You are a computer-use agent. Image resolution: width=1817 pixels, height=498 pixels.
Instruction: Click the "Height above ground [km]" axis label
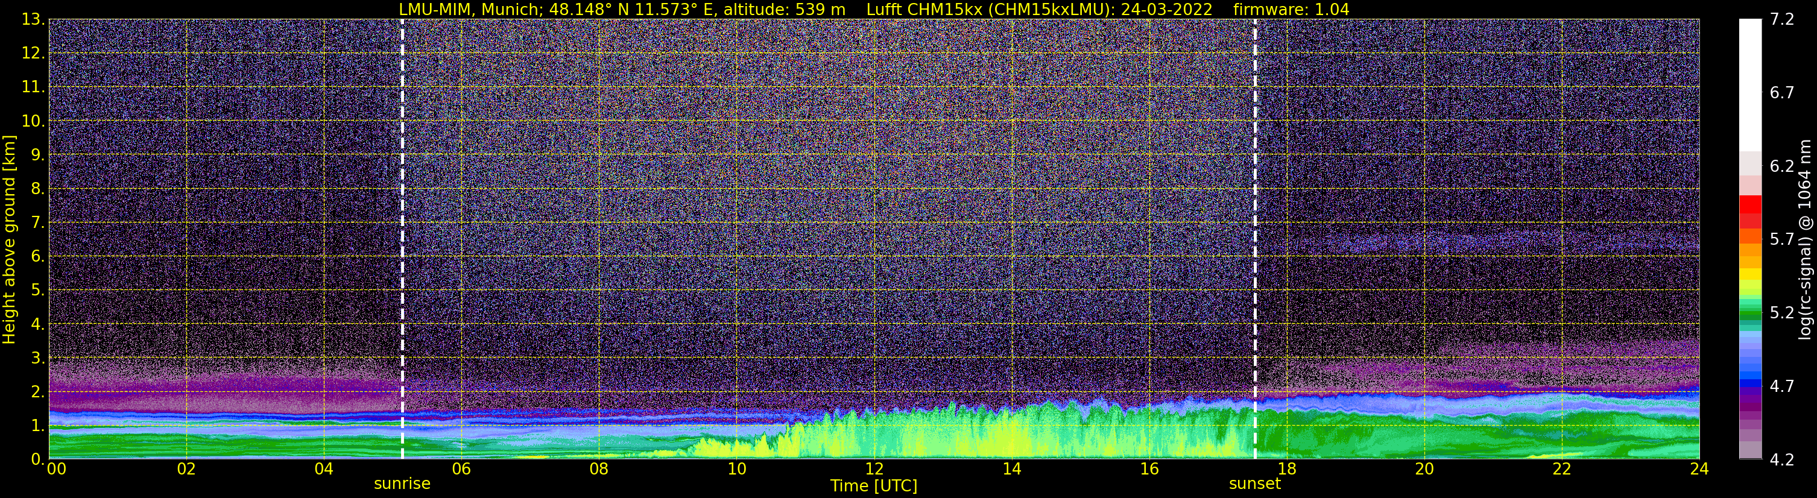pyautogui.click(x=9, y=240)
